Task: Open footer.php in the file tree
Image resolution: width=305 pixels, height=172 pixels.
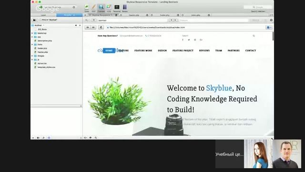Action: [x=42, y=48]
